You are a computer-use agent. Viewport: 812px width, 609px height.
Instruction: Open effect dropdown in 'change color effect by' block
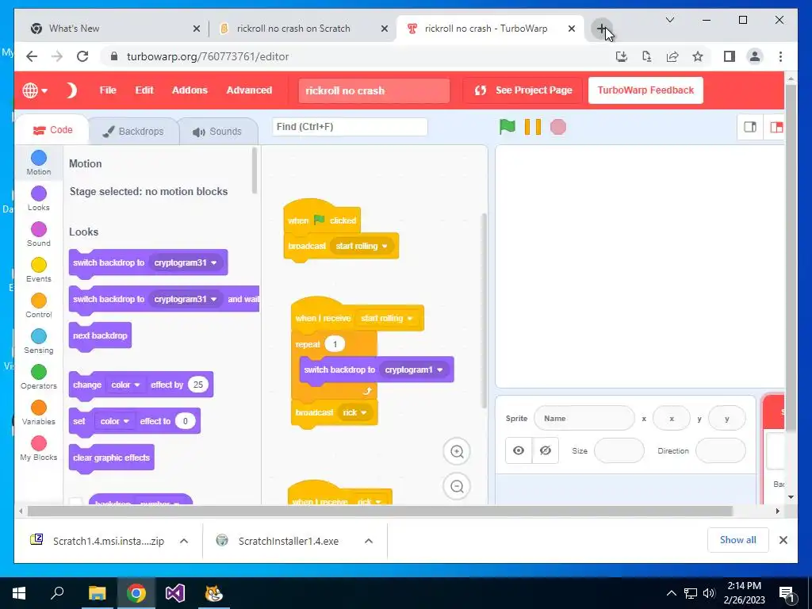(126, 385)
